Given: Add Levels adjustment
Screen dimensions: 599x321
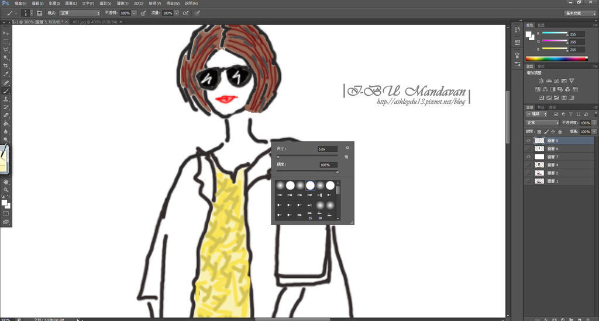Looking at the screenshot, I should [x=549, y=81].
